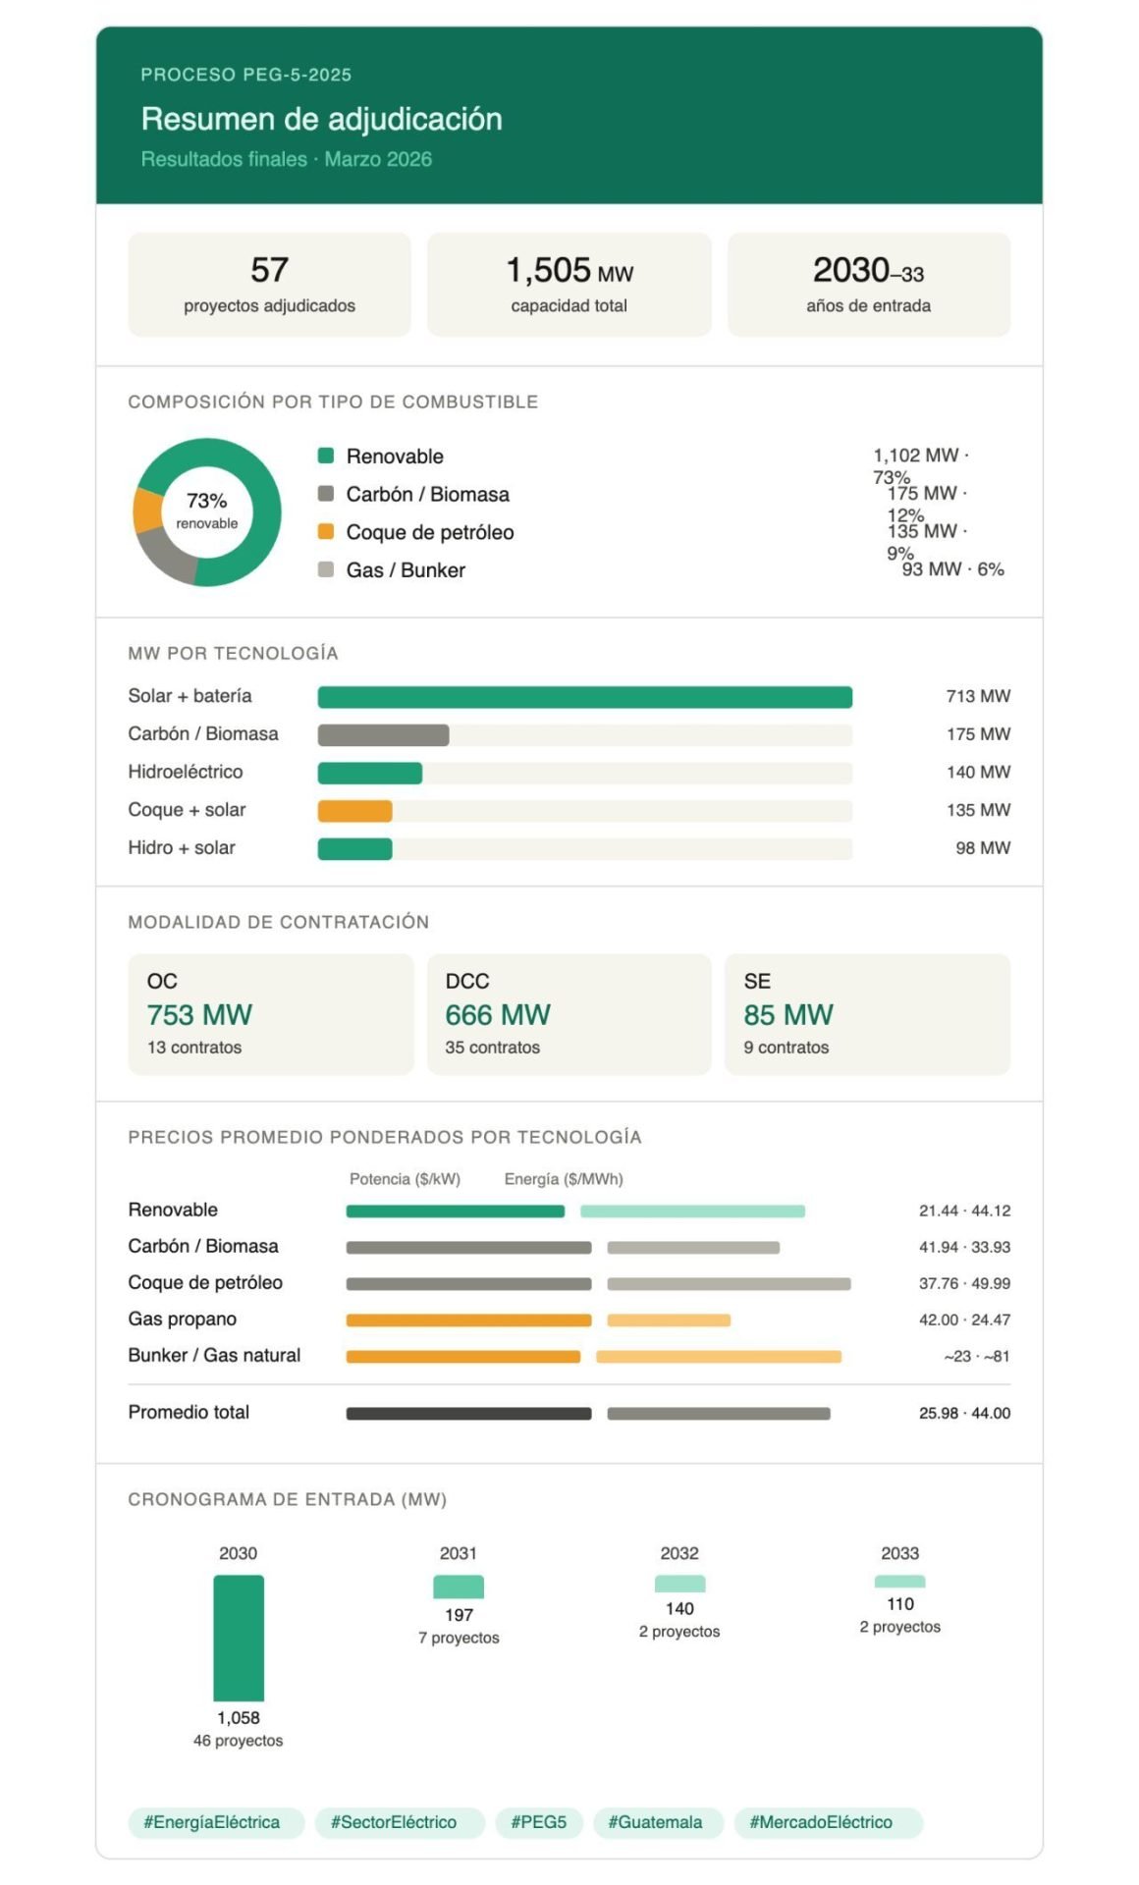This screenshot has width=1139, height=1885.
Task: Click the 1,505 MW capacidad total card
Action: point(569,285)
